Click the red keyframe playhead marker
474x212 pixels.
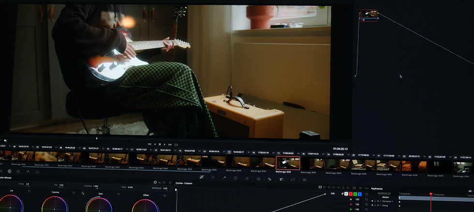(431, 194)
